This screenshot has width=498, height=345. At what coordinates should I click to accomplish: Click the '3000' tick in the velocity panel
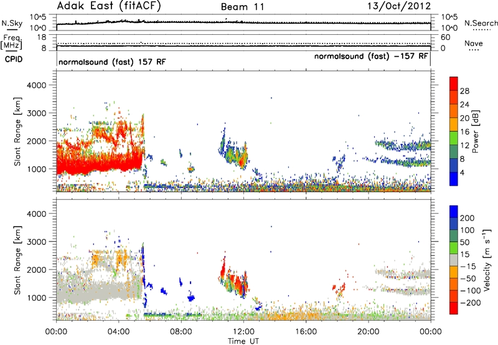[37, 242]
